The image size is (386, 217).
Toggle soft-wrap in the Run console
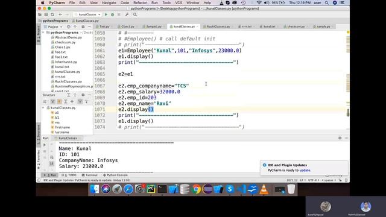point(51,157)
